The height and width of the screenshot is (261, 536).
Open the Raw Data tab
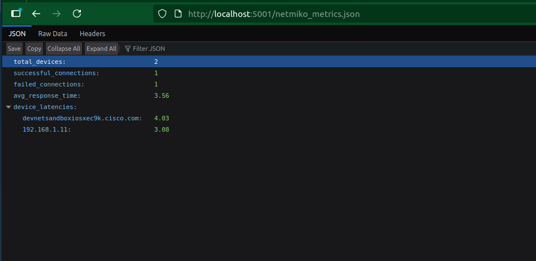coord(53,34)
